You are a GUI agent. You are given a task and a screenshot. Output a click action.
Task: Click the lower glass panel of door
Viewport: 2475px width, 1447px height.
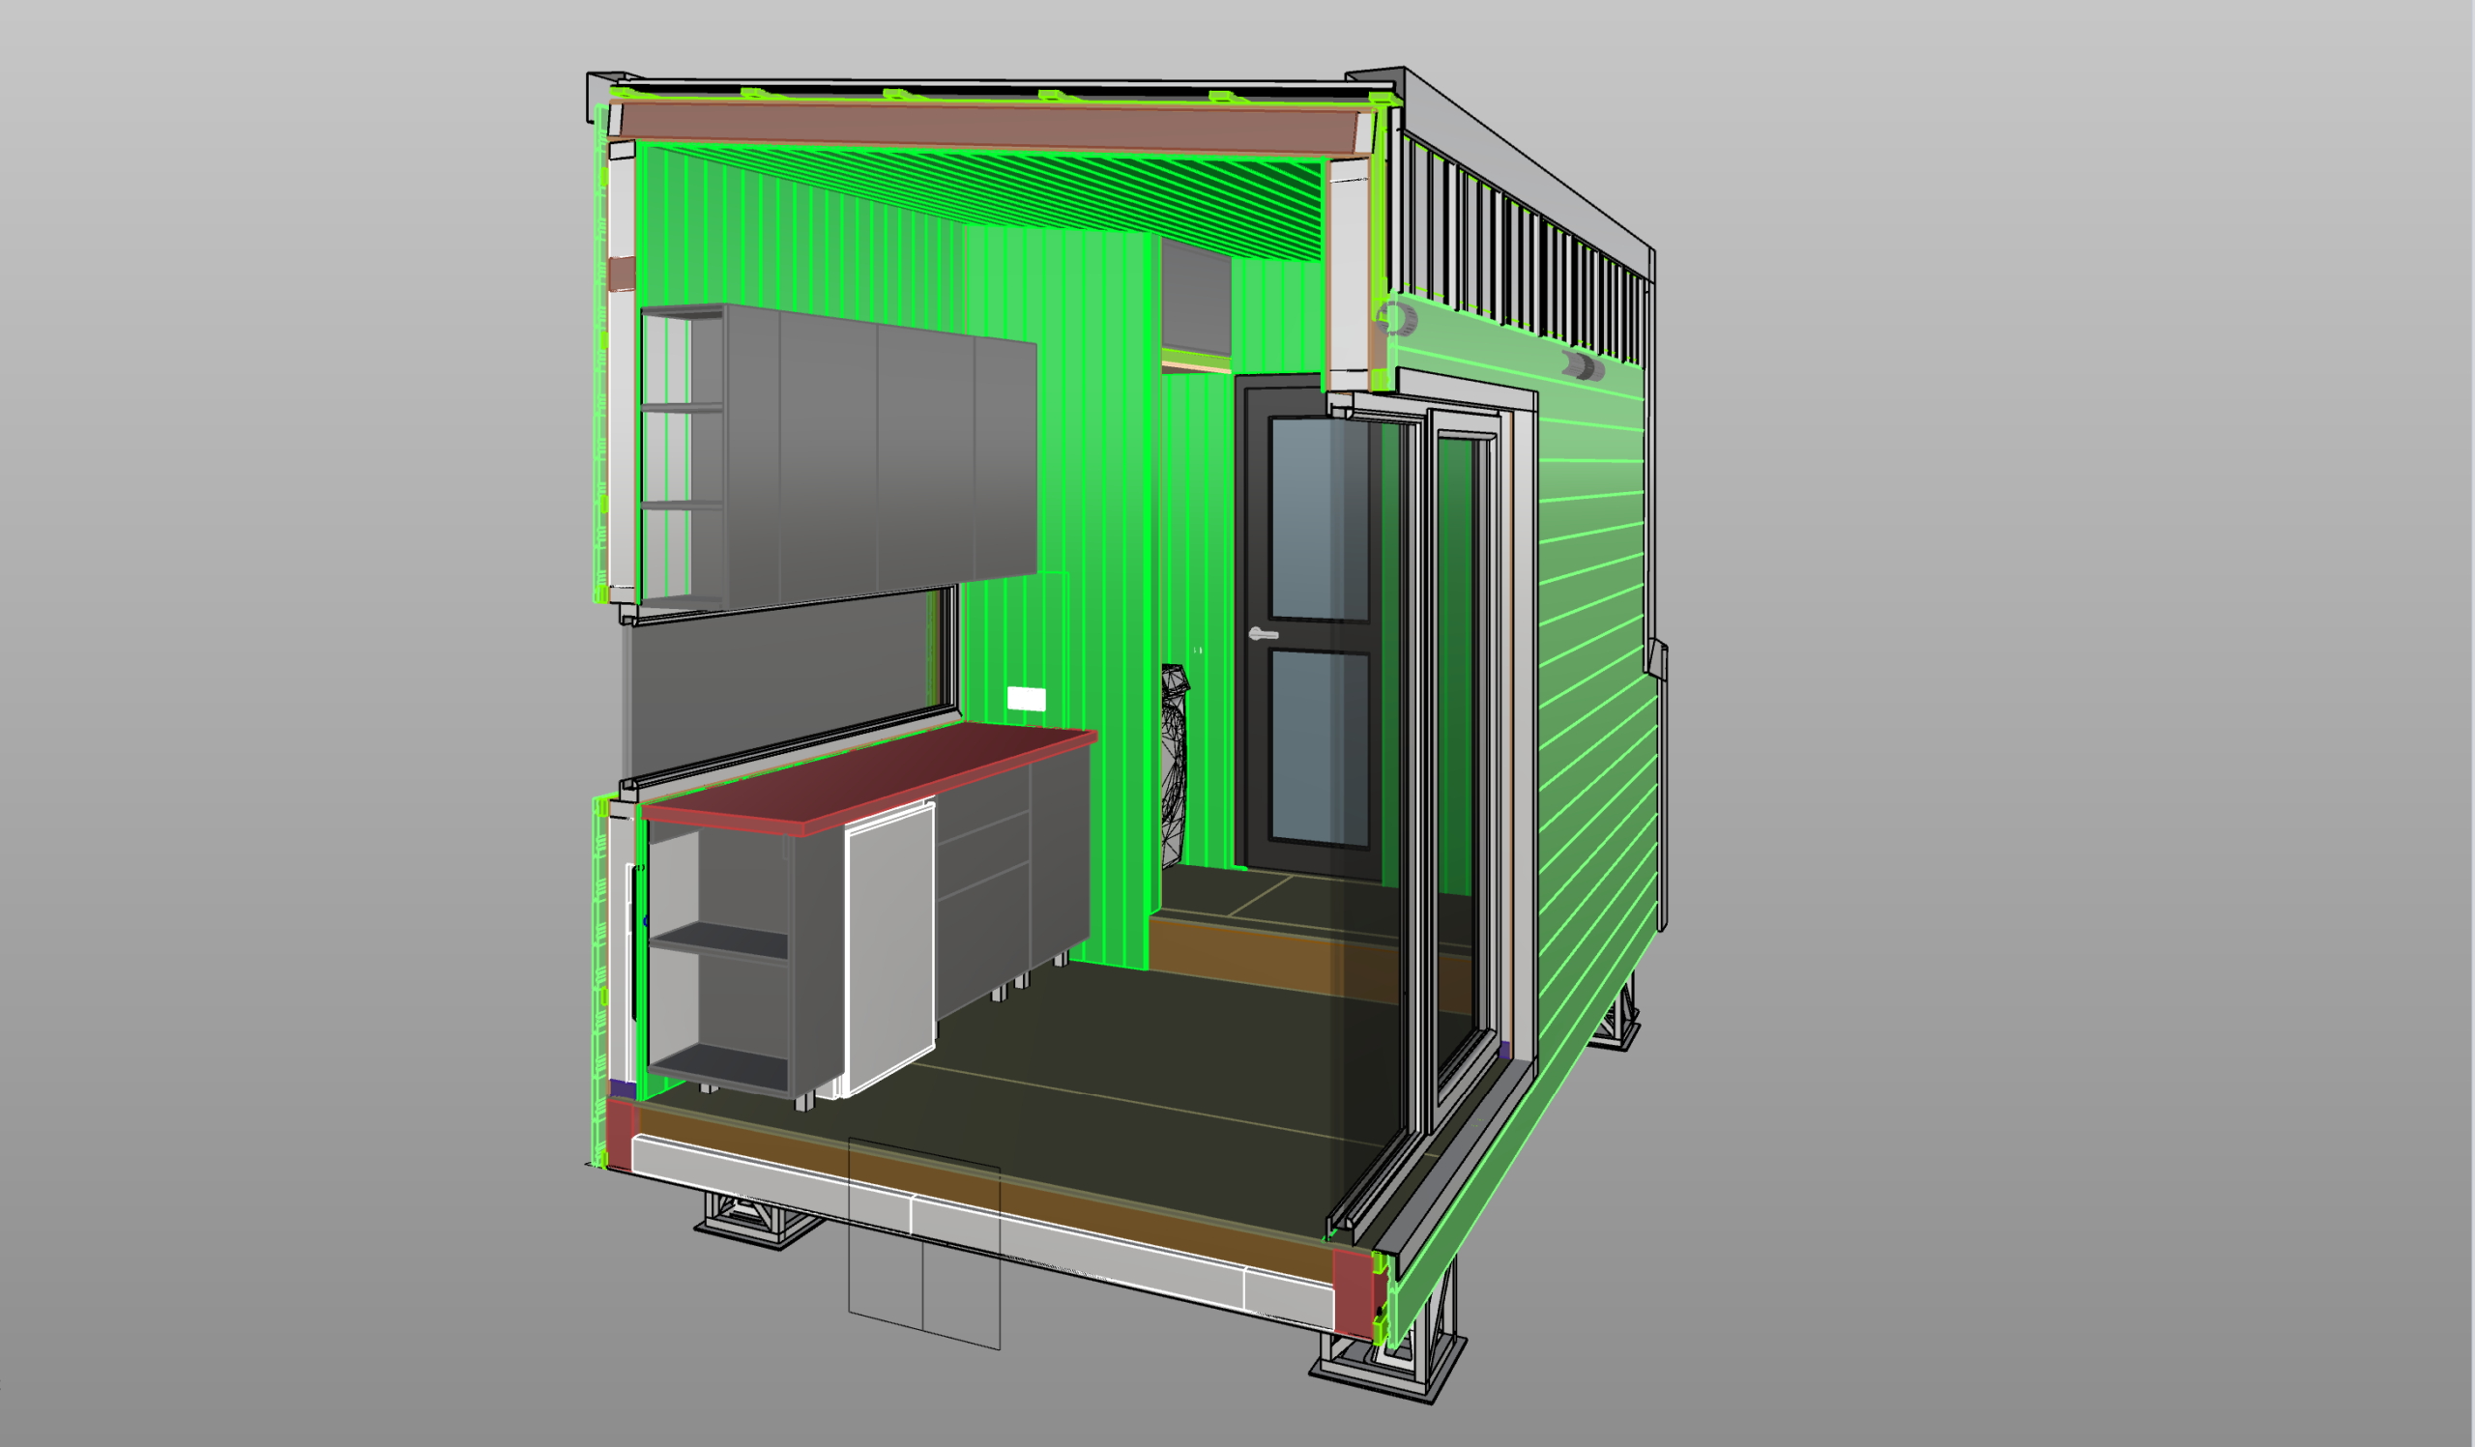pyautogui.click(x=1319, y=746)
